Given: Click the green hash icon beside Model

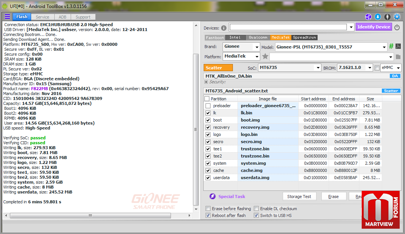Looking at the screenshot, I should [391, 47].
